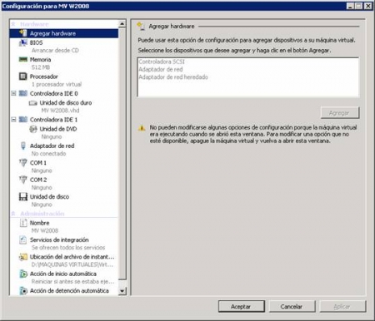The height and width of the screenshot is (321, 375).
Task: Open the BIOS settings entry
Action: coord(36,42)
